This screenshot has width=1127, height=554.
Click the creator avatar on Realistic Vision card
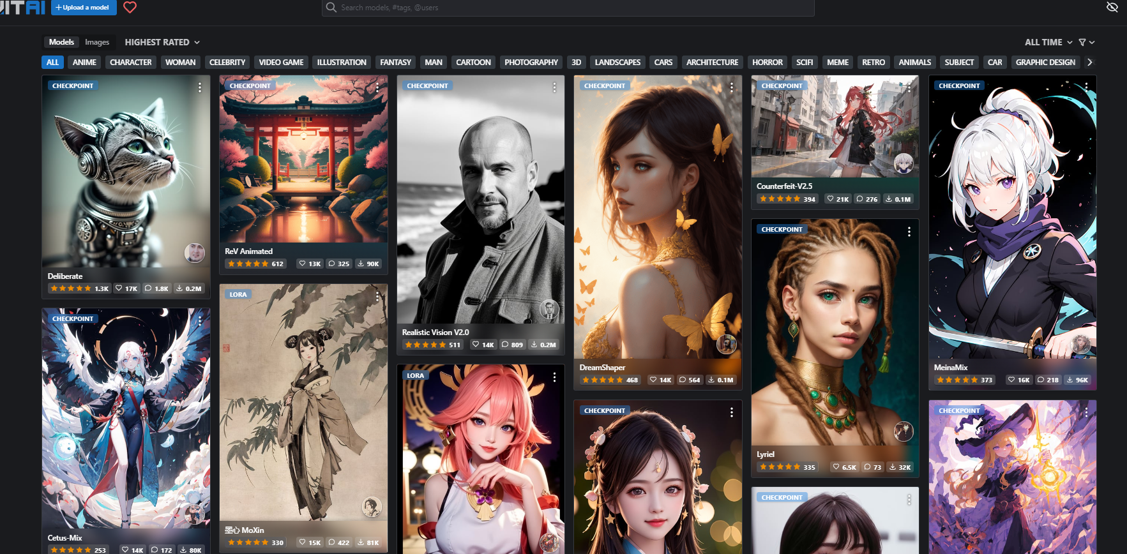(x=548, y=310)
